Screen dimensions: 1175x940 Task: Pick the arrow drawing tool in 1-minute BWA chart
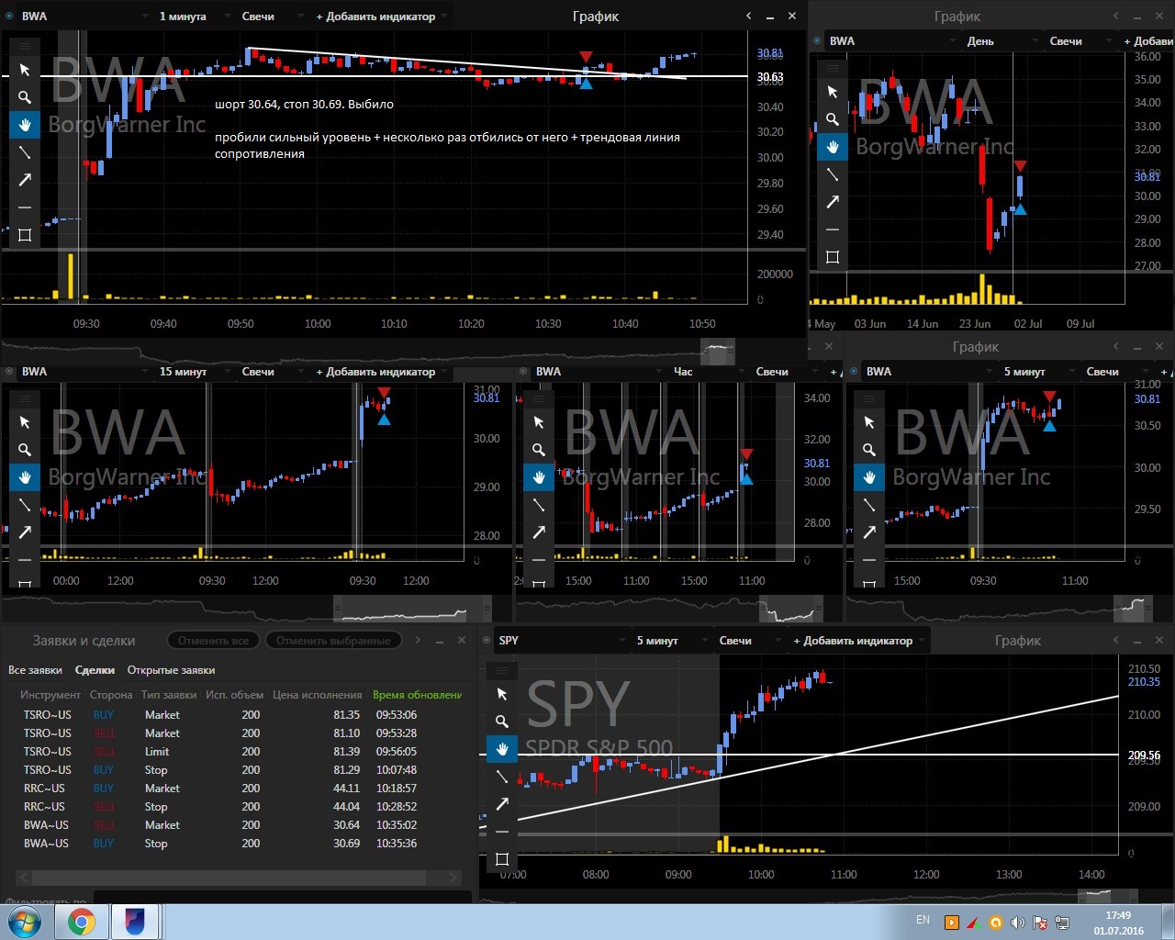[25, 180]
